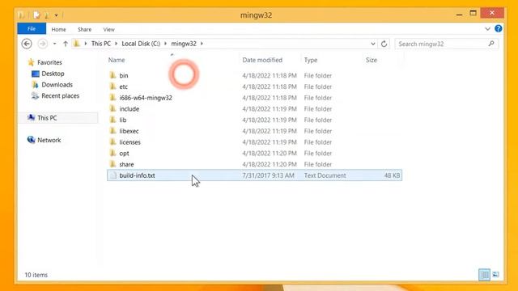
Task: Switch to the View ribbon tab
Action: (108, 29)
